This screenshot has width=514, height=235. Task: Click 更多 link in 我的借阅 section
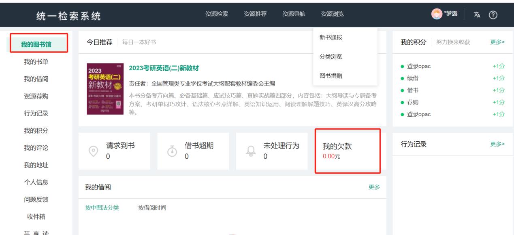click(374, 187)
